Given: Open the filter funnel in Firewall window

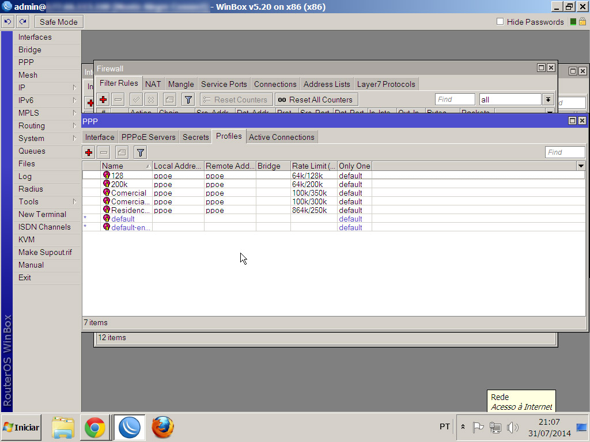Looking at the screenshot, I should pyautogui.click(x=188, y=100).
